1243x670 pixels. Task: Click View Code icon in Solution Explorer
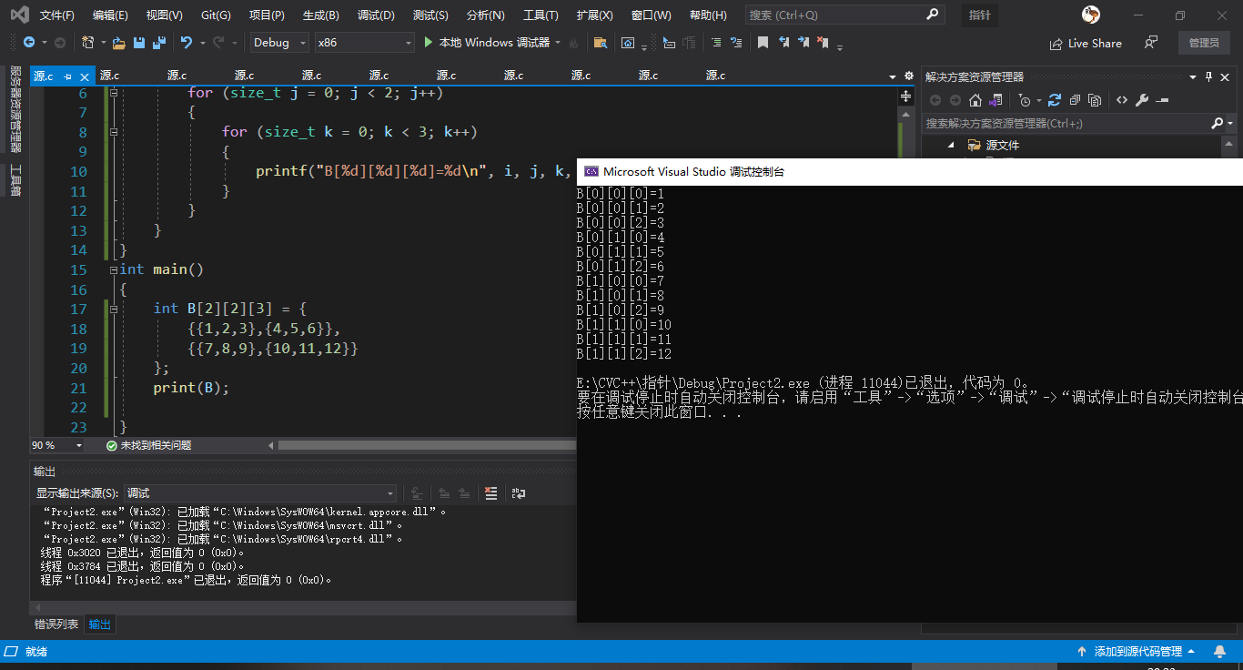(1122, 100)
